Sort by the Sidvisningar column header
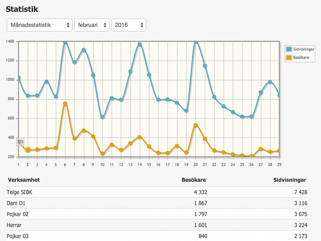321x241 pixels. click(x=290, y=180)
